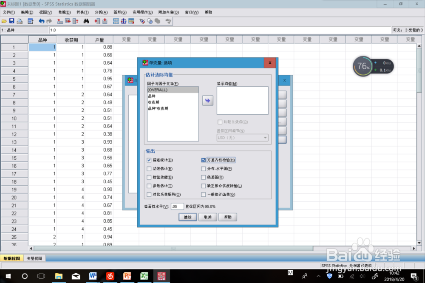The width and height of the screenshot is (425, 283).
Task: Click the horizontal scrollbar right arrow
Action: point(414,248)
